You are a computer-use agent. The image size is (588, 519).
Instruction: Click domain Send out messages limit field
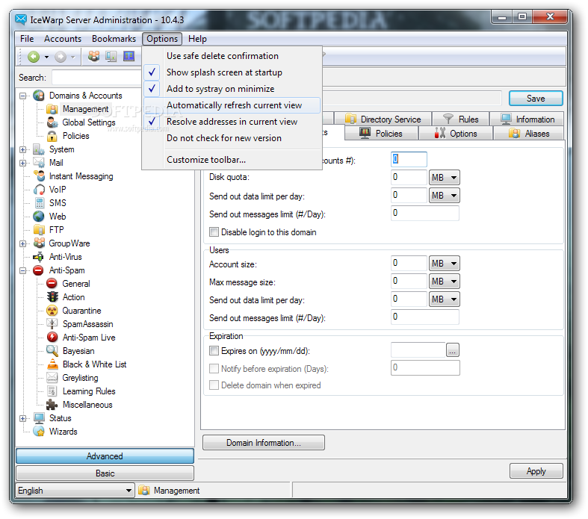point(425,214)
